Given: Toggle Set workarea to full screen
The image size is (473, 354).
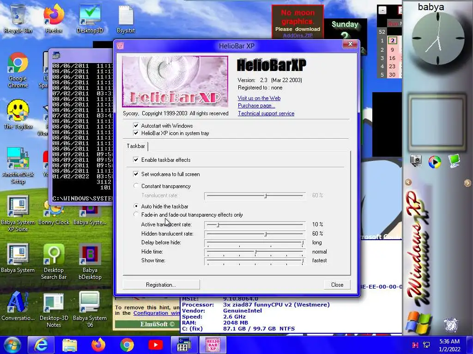Looking at the screenshot, I should [136, 174].
